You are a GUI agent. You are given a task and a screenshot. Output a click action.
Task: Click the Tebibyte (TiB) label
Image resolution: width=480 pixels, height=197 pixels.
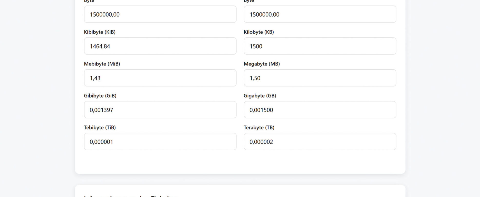100,127
